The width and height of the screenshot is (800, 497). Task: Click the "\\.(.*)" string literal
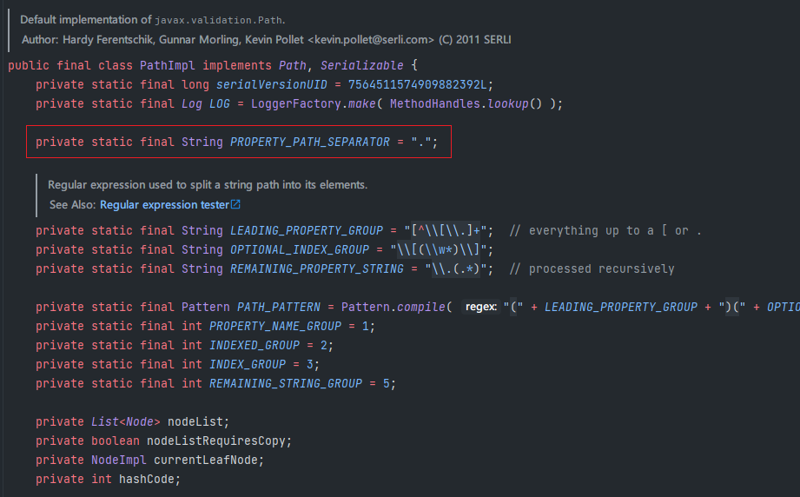[x=456, y=268]
